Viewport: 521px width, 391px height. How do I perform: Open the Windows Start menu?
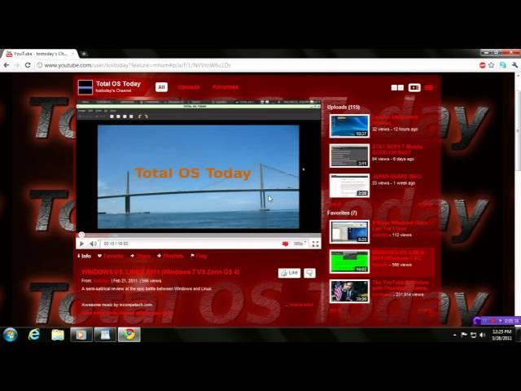11,335
